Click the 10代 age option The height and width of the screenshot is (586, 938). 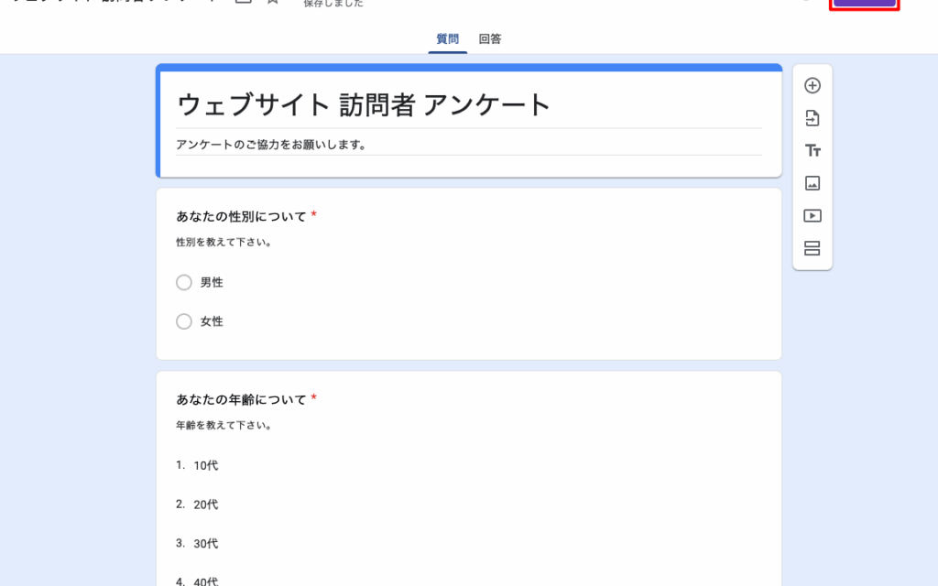pyautogui.click(x=206, y=465)
